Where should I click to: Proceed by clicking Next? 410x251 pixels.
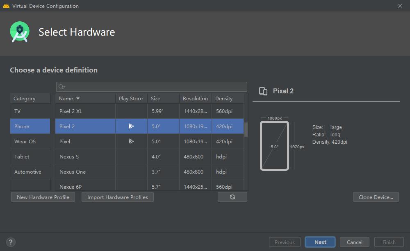[x=320, y=242]
